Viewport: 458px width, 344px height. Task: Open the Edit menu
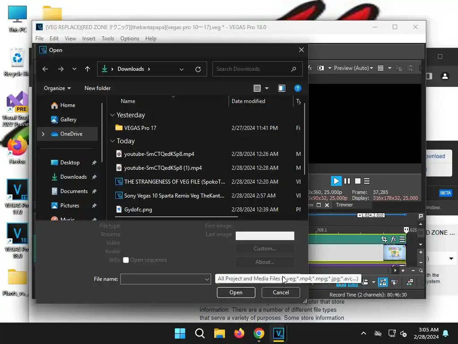[x=54, y=39]
